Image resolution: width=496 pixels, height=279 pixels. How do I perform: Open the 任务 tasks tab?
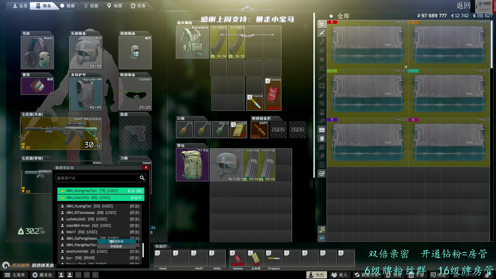pyautogui.click(x=138, y=6)
